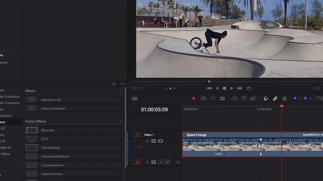Select the Binoculars fusion effect
Screen dimensions: 323x181
(x=74, y=130)
